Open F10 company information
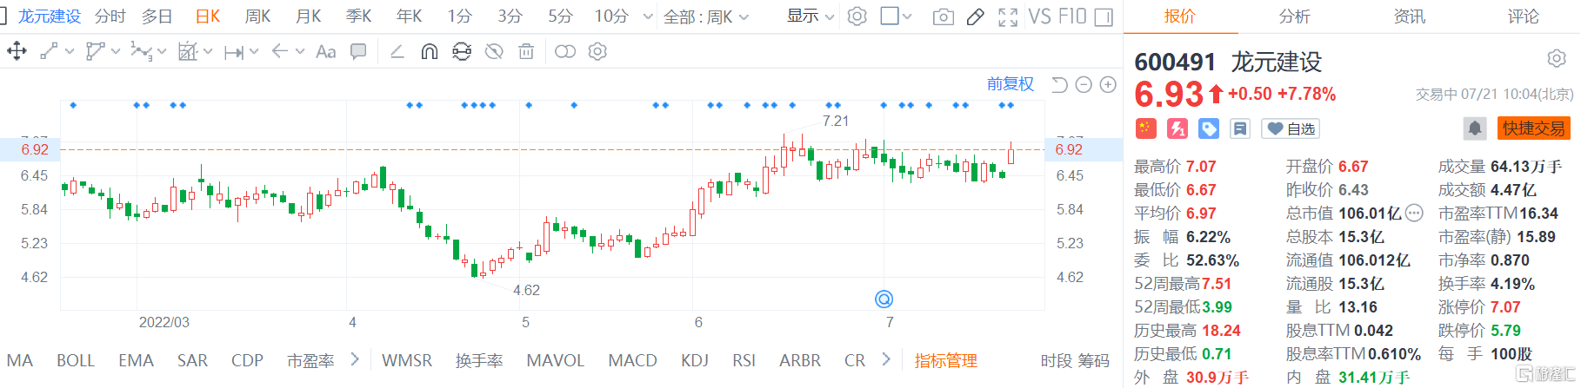 point(1072,16)
